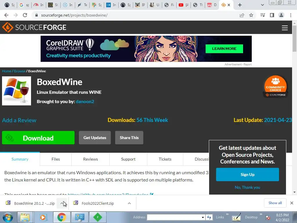Click the Chrome taskbar icon

click(61, 217)
